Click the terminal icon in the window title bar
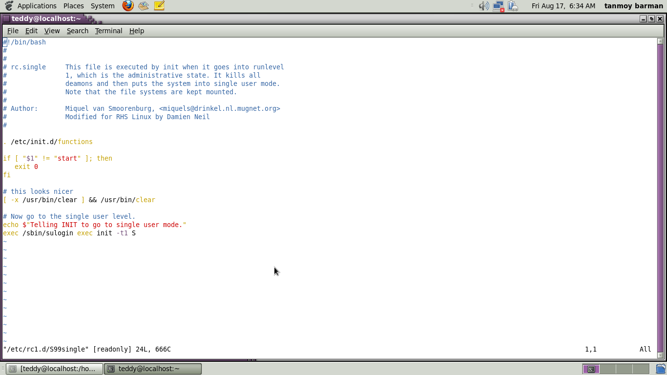 (5, 19)
